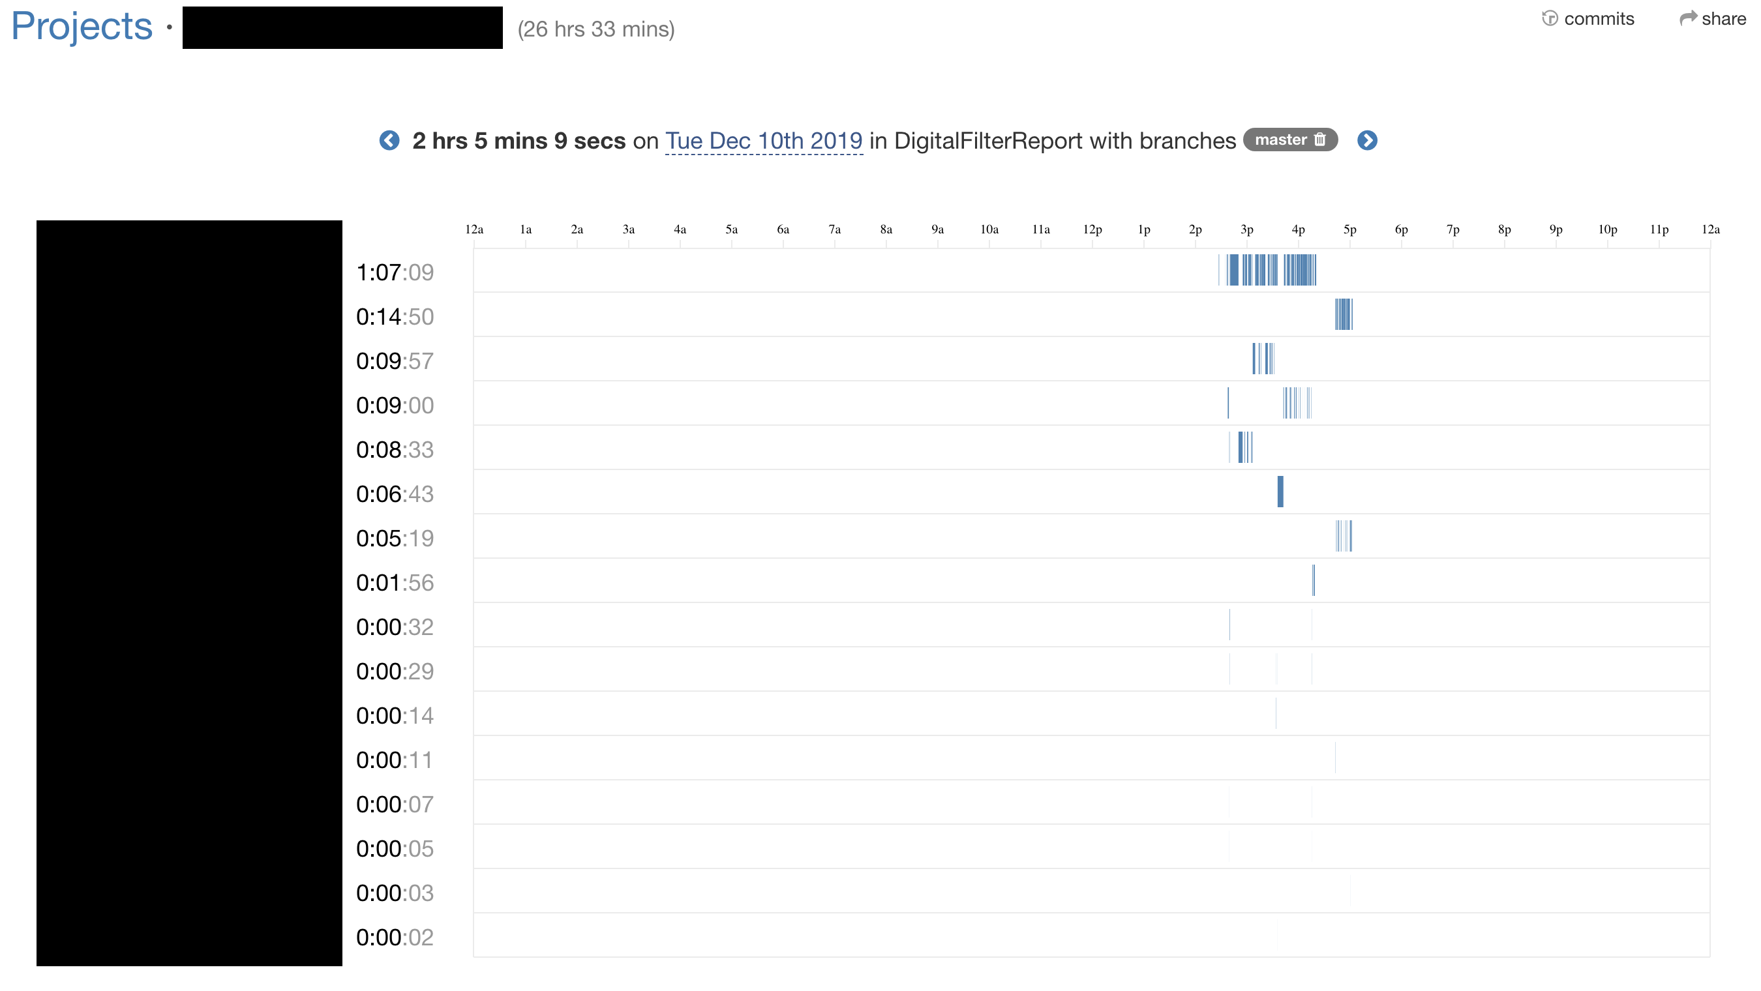Viewport: 1761px width, 991px height.
Task: Select the activity block in 0:14:50 row
Action: 1344,314
